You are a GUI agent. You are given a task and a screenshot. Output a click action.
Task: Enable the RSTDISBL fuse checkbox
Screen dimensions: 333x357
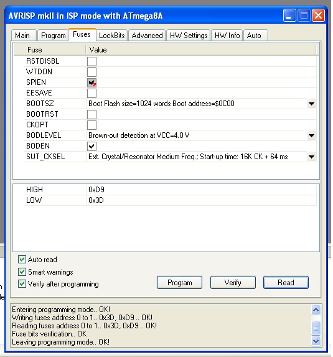coord(91,61)
